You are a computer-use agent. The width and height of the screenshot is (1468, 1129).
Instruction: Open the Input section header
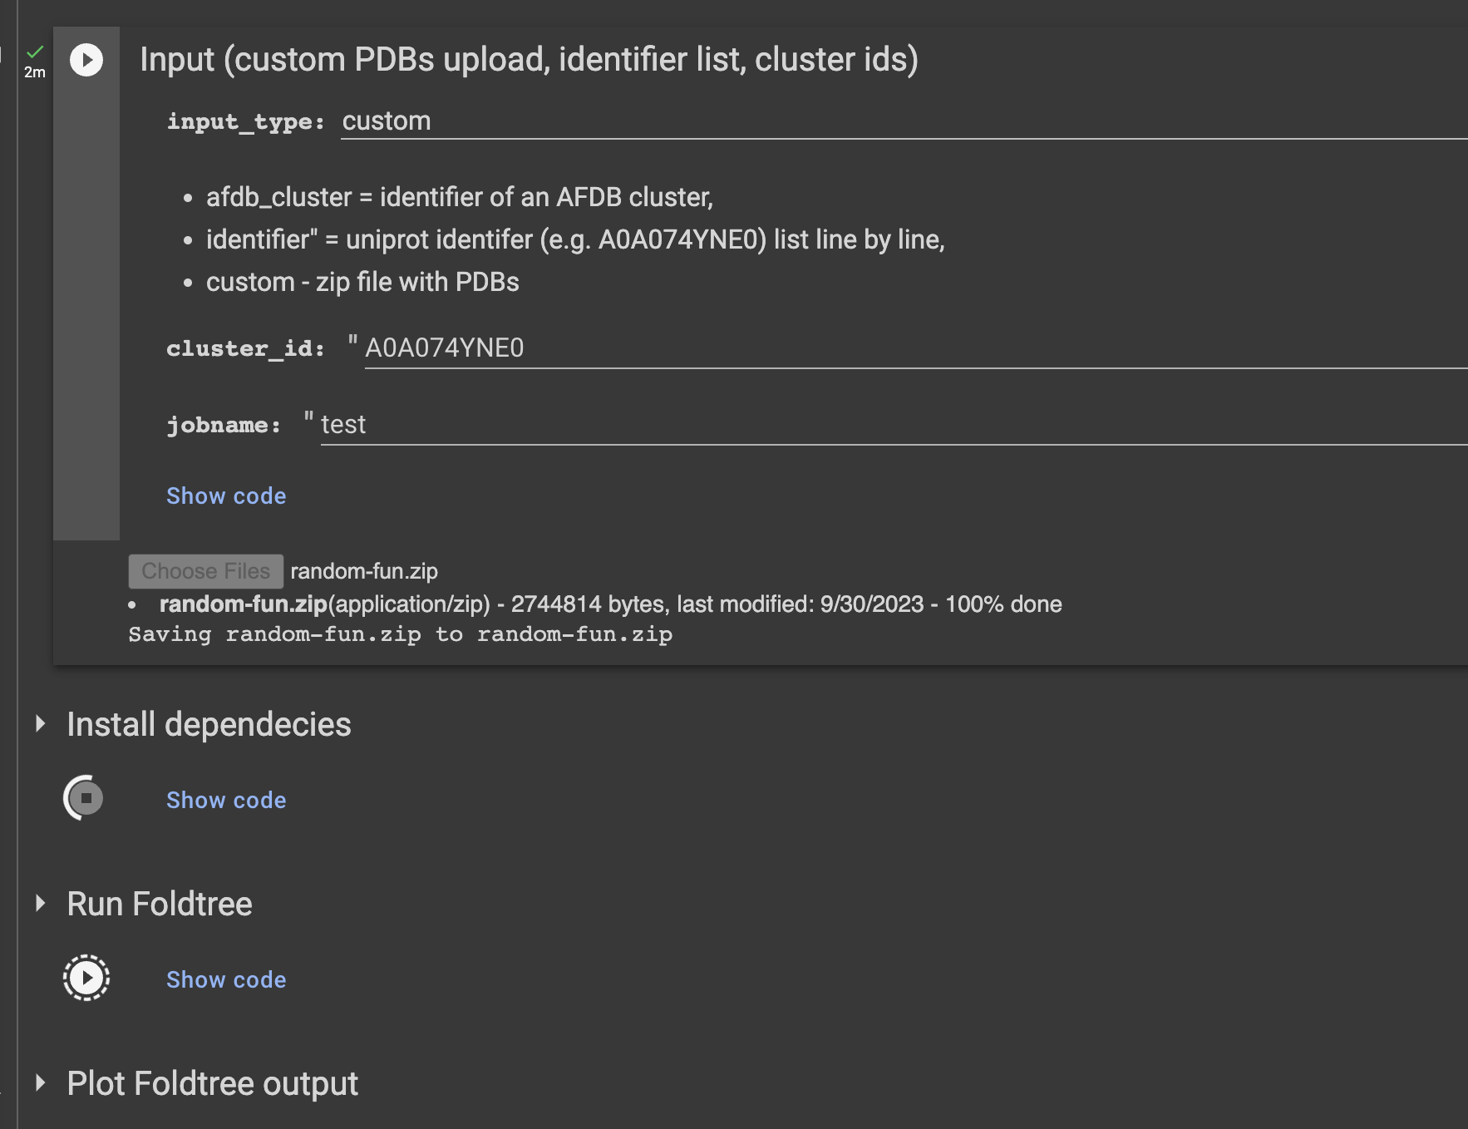[x=530, y=59]
